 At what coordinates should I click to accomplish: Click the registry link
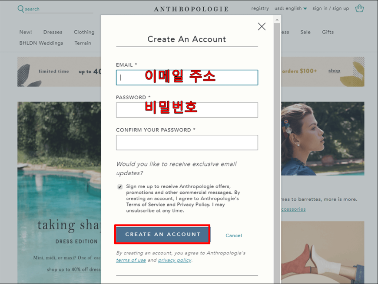click(260, 8)
